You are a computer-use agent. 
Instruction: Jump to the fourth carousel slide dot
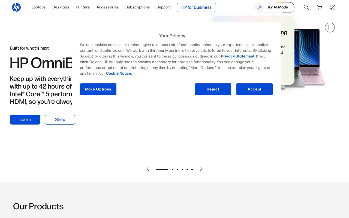click(182, 169)
